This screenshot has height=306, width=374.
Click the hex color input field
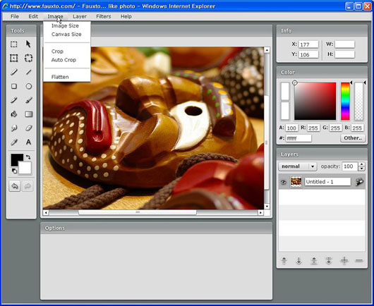click(298, 138)
